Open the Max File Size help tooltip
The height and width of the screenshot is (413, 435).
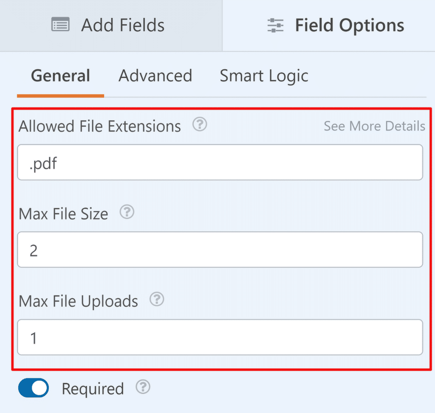click(127, 212)
